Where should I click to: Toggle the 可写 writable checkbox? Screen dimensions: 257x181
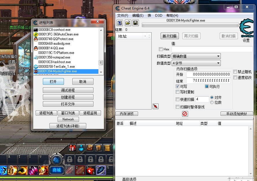tap(177, 86)
